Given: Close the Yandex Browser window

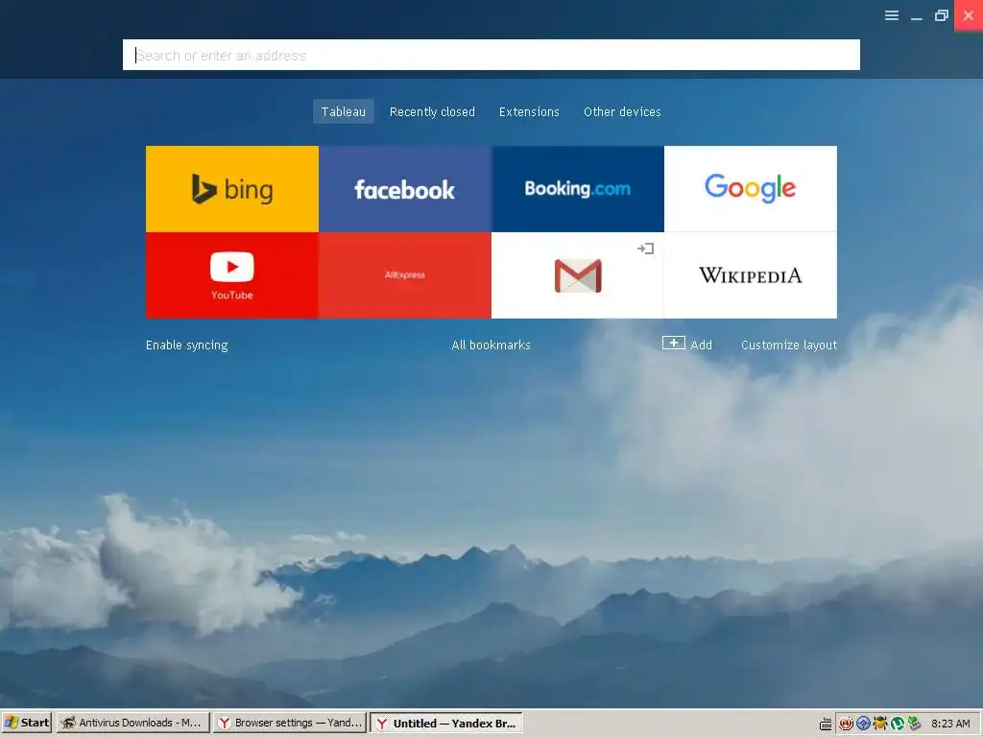Looking at the screenshot, I should pyautogui.click(x=969, y=15).
